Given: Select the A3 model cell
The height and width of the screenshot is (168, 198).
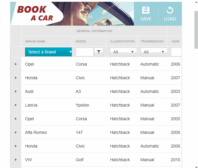Looking at the screenshot, I should coord(78,91).
